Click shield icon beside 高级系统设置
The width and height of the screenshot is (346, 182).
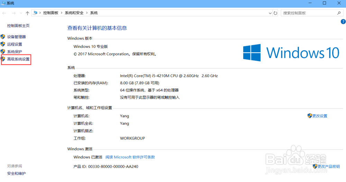3,59
